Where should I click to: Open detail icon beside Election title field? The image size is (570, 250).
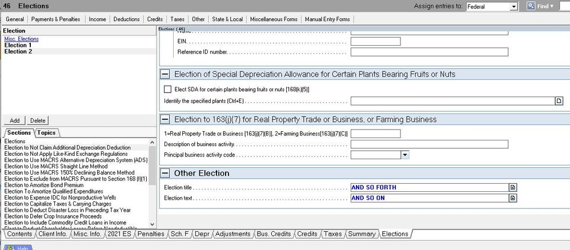[x=512, y=187]
